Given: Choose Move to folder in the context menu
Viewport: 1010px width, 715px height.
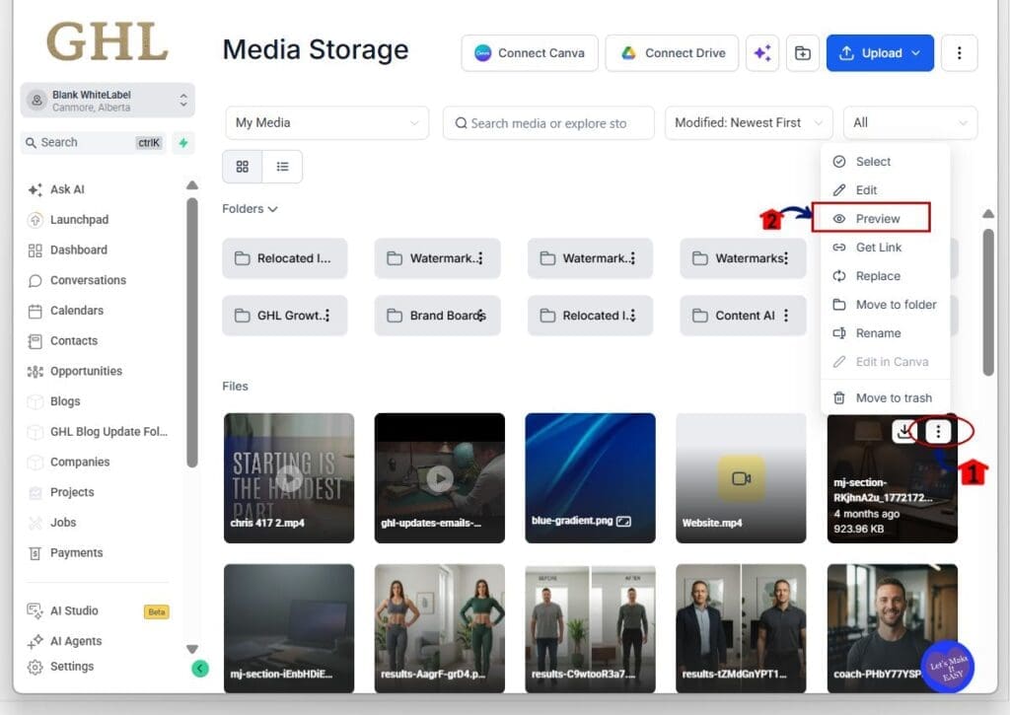Looking at the screenshot, I should coord(885,305).
